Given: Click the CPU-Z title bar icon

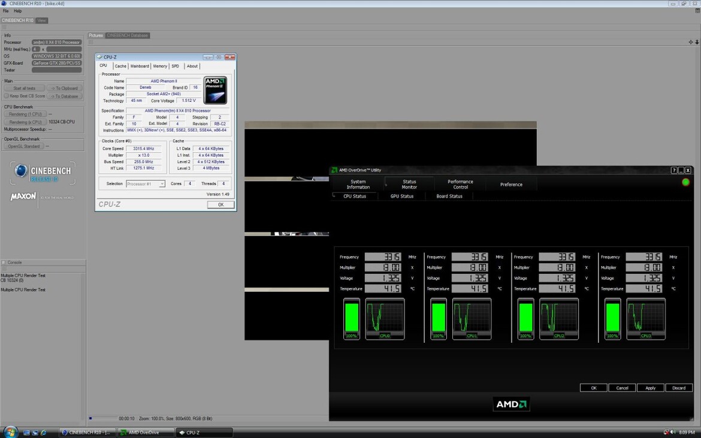Looking at the screenshot, I should click(x=99, y=57).
